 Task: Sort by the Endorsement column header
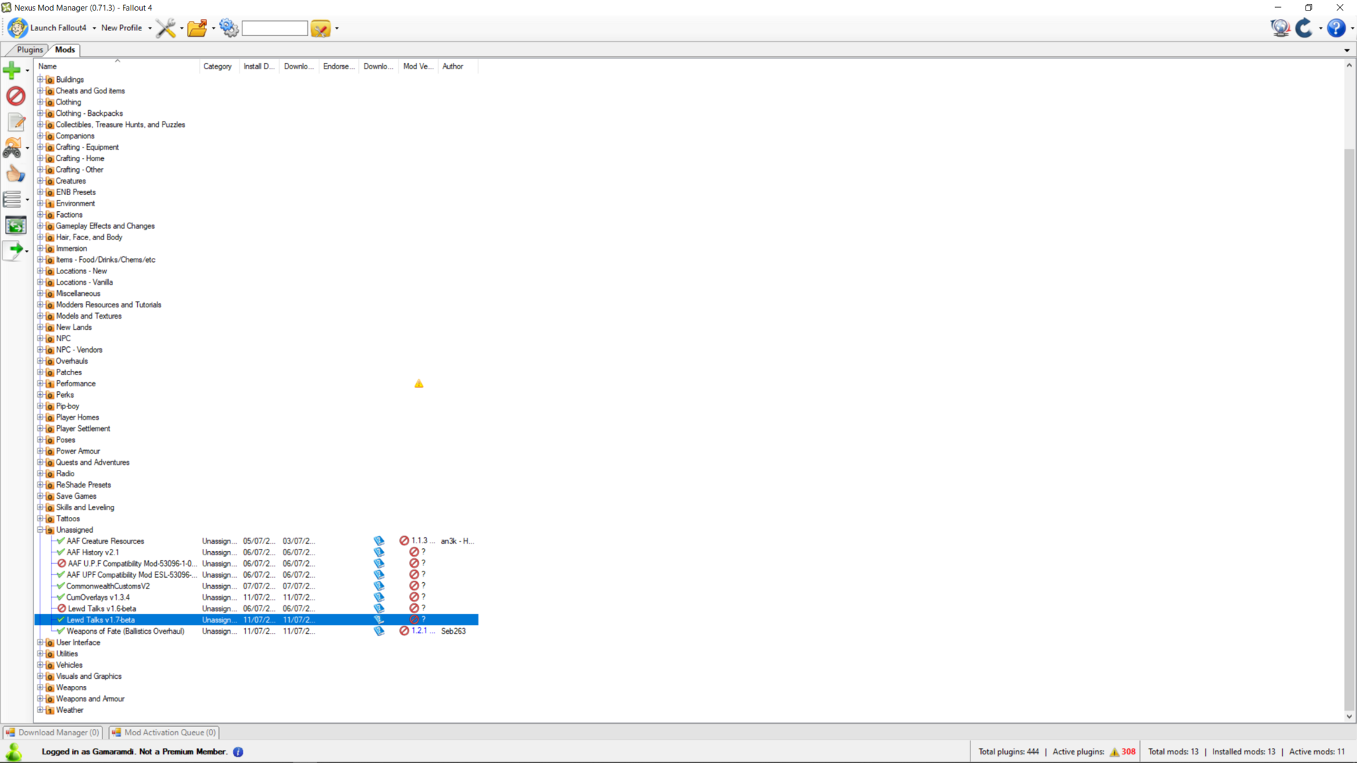[340, 66]
